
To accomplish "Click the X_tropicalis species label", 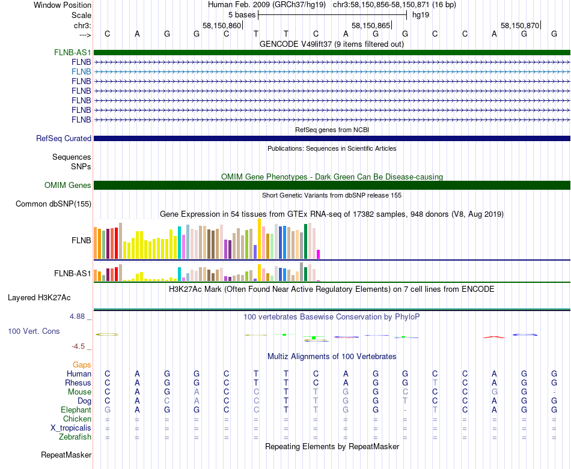I will (x=71, y=428).
